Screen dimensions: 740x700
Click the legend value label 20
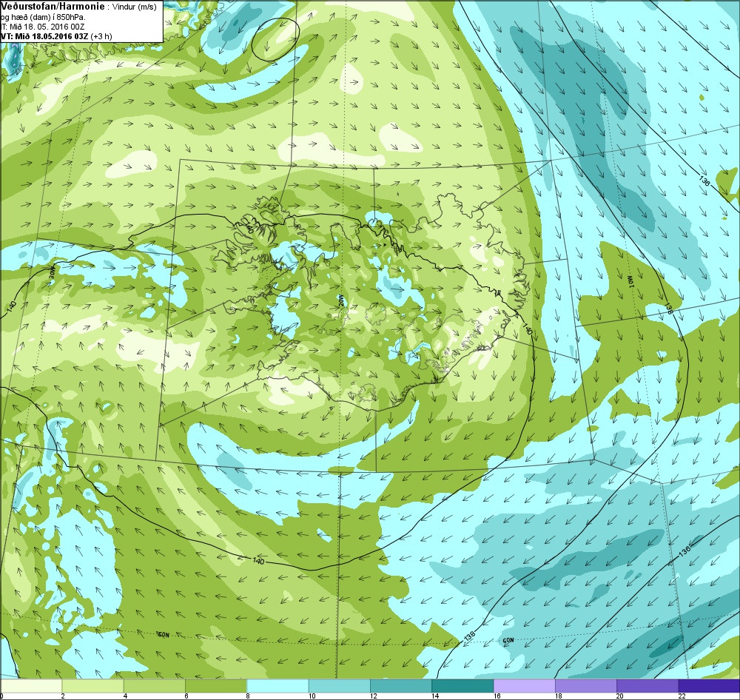tap(619, 696)
